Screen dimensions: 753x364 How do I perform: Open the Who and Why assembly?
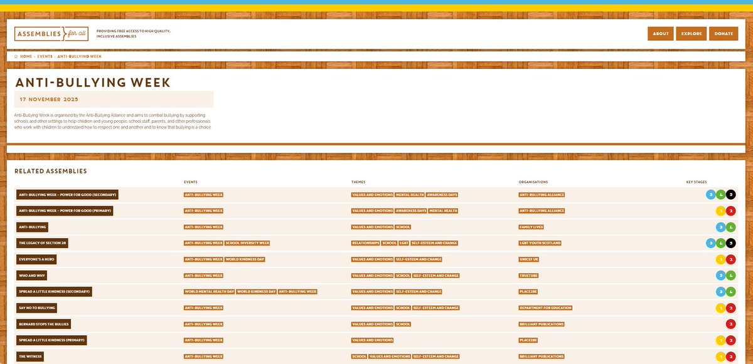coord(31,275)
